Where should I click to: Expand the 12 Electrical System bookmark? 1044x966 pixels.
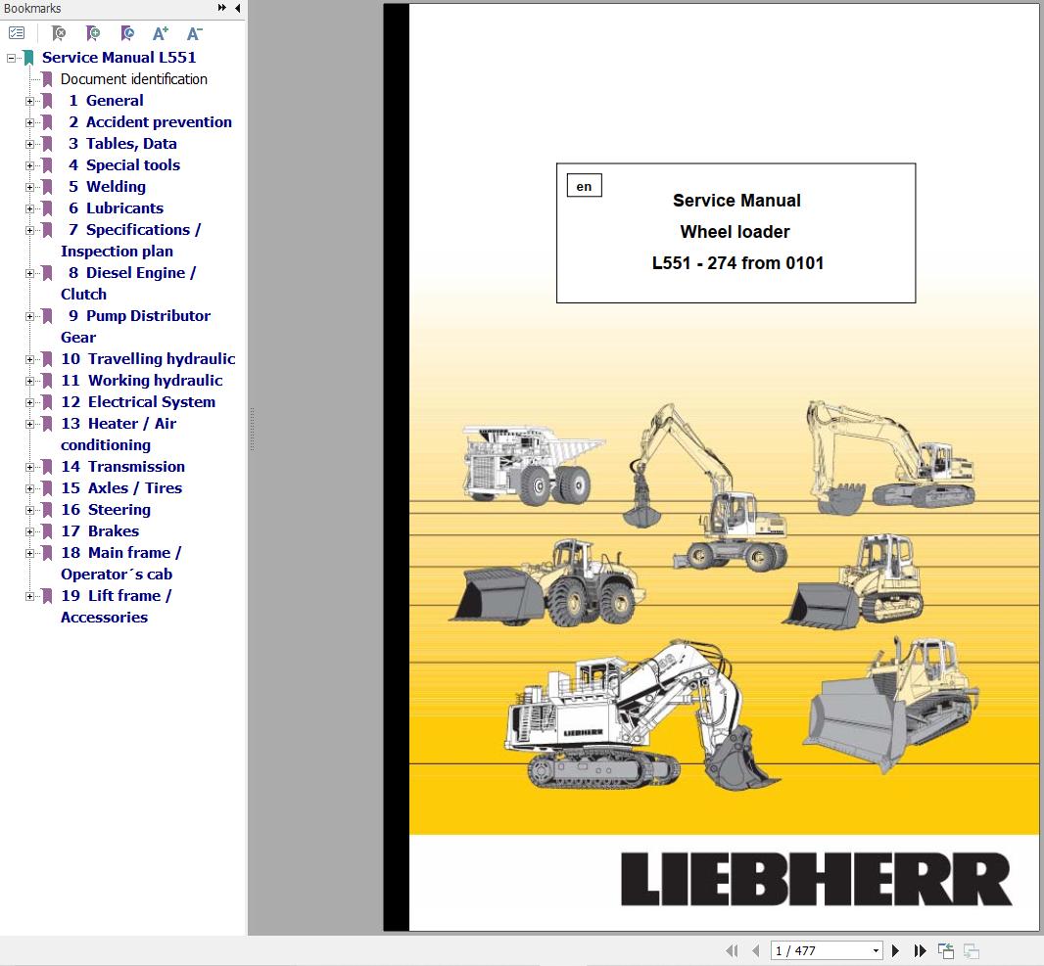tap(29, 402)
